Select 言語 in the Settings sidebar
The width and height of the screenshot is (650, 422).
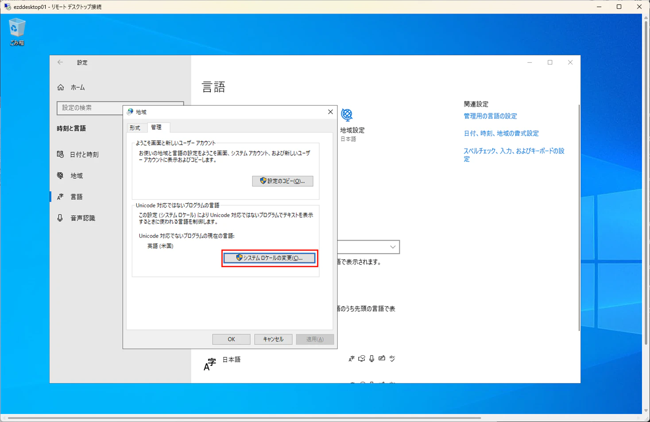tap(70, 197)
